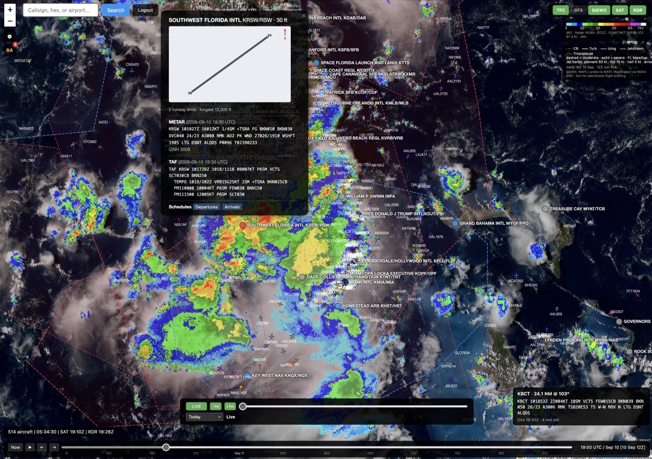This screenshot has width=652, height=459.
Task: Select the Dade-Collier KTNT/TNT airport marker
Action: tap(302, 277)
